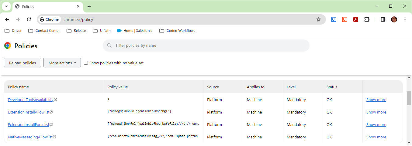This screenshot has height=146, width=412.
Task: Open the orange UiPath extension icon
Action: pyautogui.click(x=345, y=19)
